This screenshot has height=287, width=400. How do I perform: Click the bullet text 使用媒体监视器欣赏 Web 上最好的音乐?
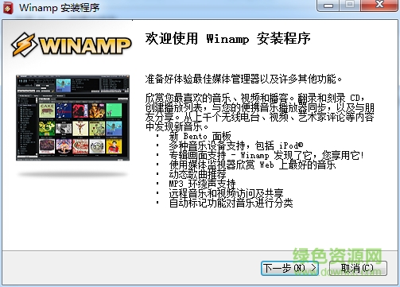tap(252, 165)
